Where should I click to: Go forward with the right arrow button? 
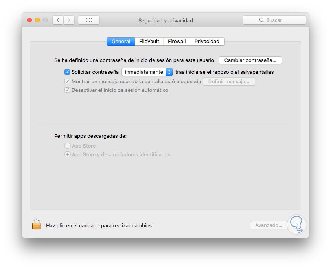coord(69,20)
